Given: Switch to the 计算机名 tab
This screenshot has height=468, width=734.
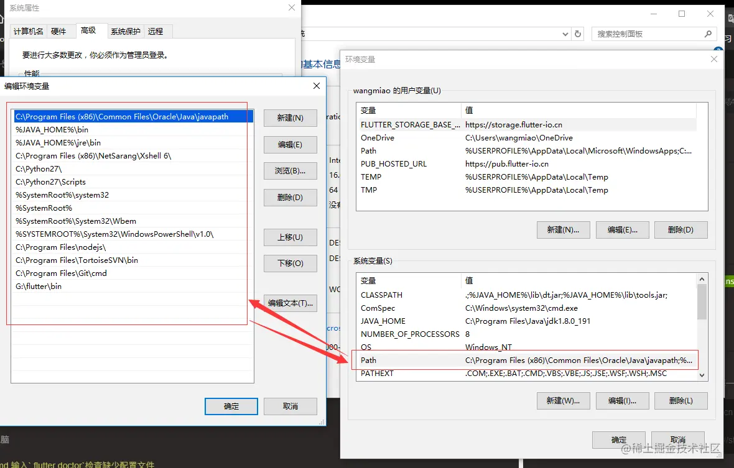Looking at the screenshot, I should [28, 31].
